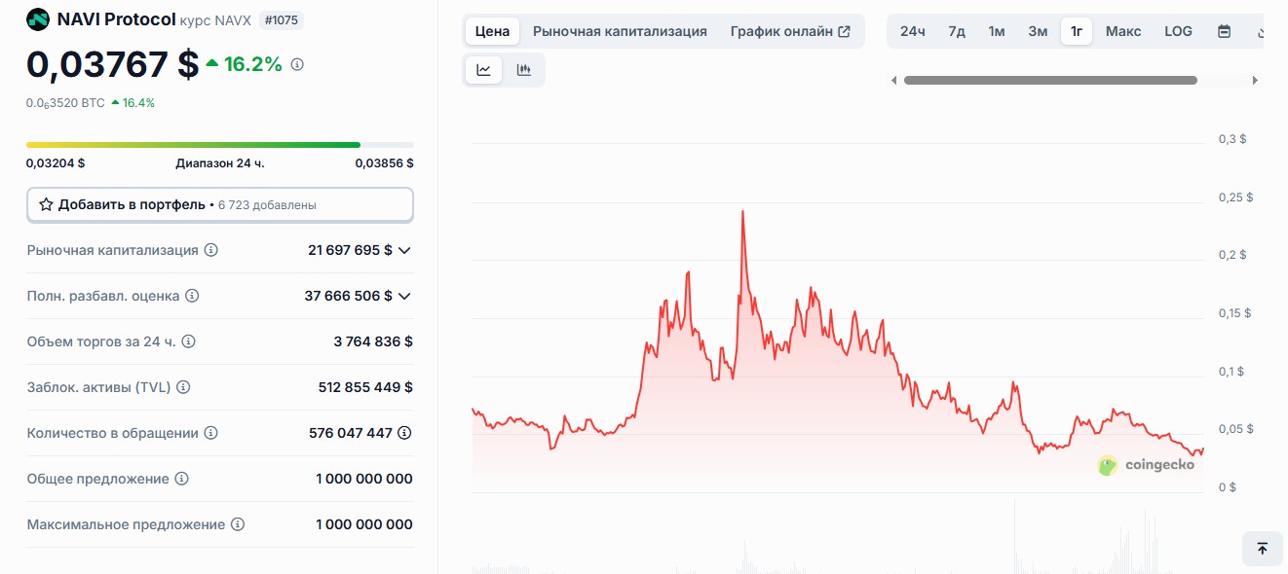
Task: Switch to line chart view icon
Action: tap(483, 69)
